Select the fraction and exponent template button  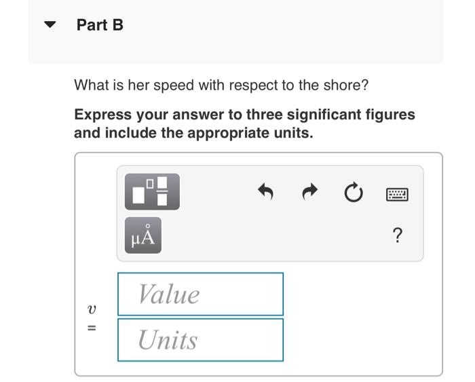pos(152,192)
